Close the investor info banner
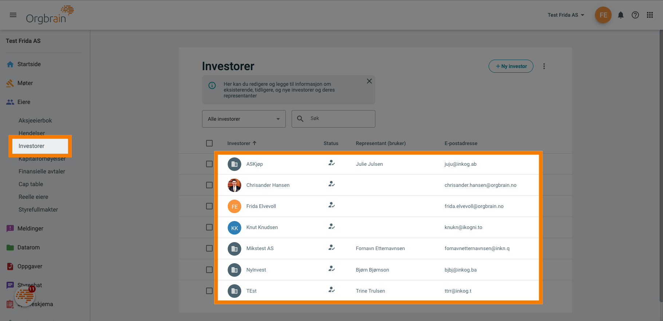This screenshot has width=663, height=321. coord(369,81)
